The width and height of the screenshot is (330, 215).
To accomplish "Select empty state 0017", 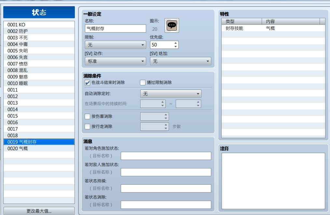I will point(39,129).
